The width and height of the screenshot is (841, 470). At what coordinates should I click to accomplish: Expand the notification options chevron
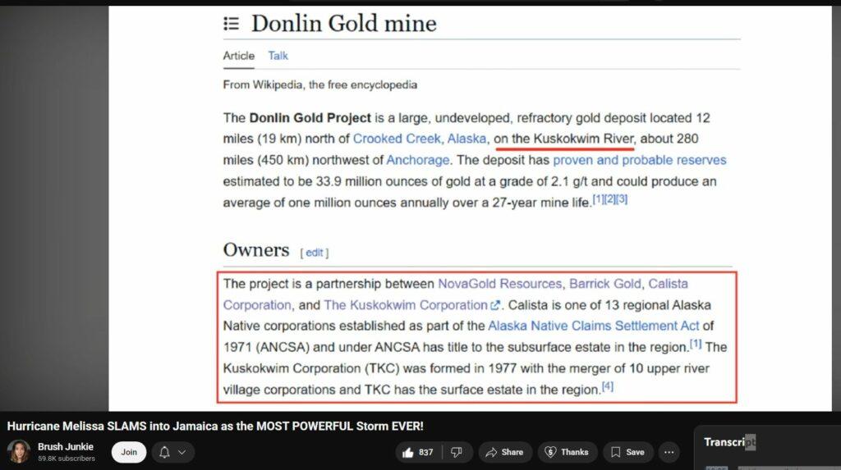182,452
